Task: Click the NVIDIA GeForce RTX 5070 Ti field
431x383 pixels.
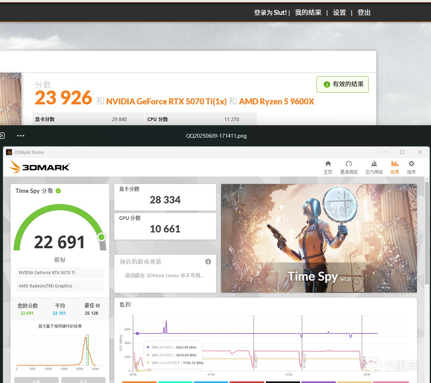Action: click(60, 273)
